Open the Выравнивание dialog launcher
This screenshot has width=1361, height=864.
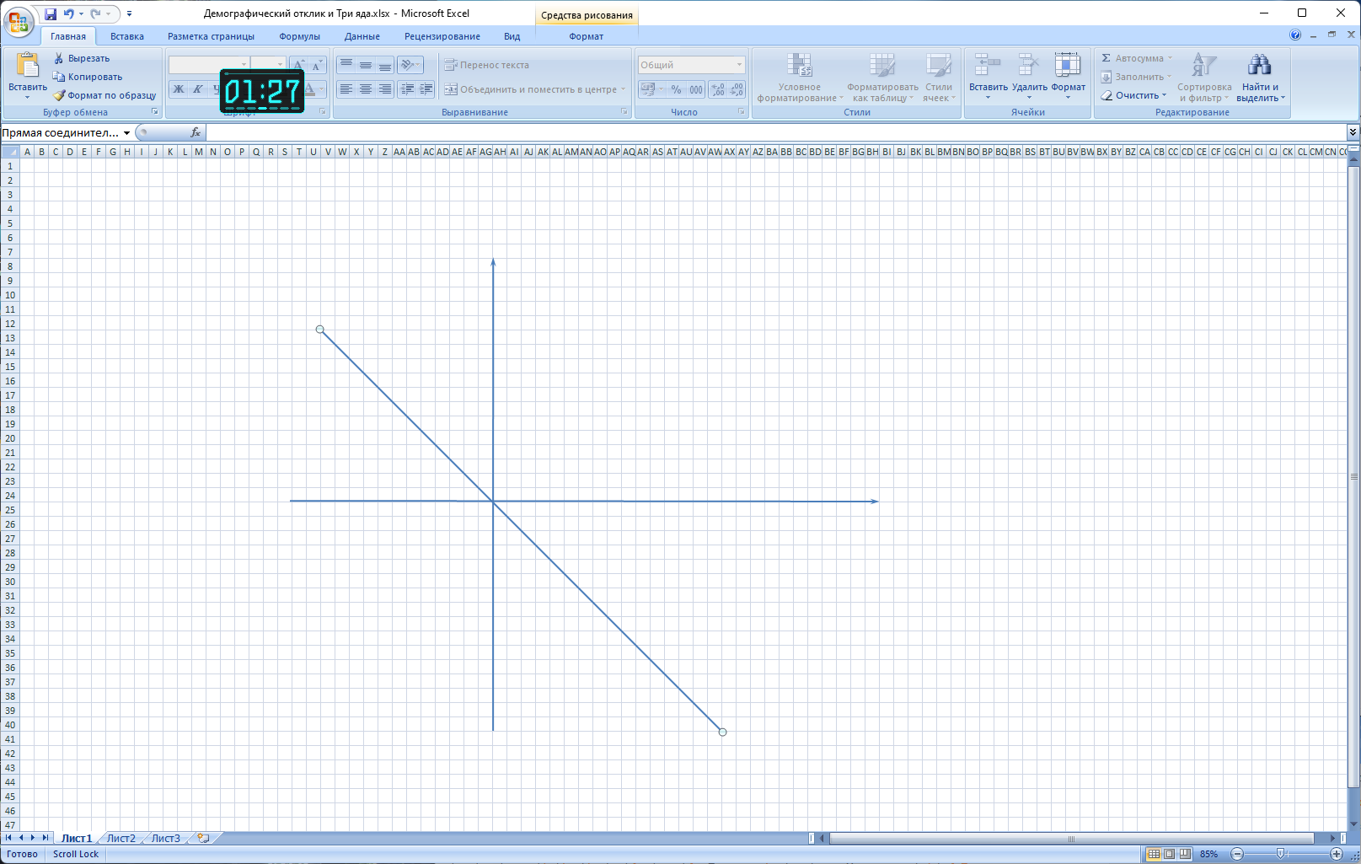[x=624, y=111]
